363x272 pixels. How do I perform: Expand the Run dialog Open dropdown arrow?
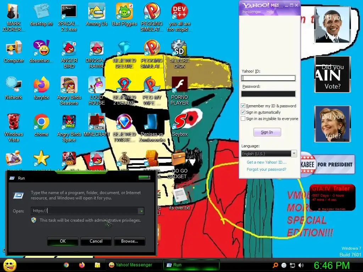pyautogui.click(x=141, y=211)
